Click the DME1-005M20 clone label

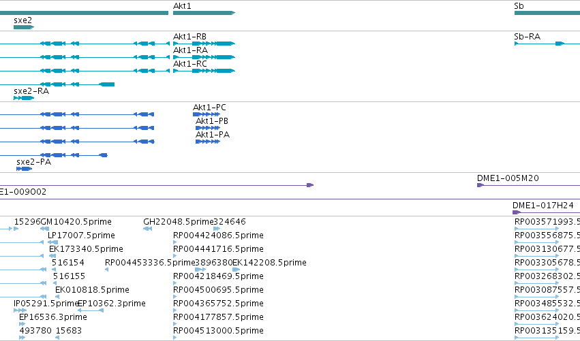pos(508,178)
